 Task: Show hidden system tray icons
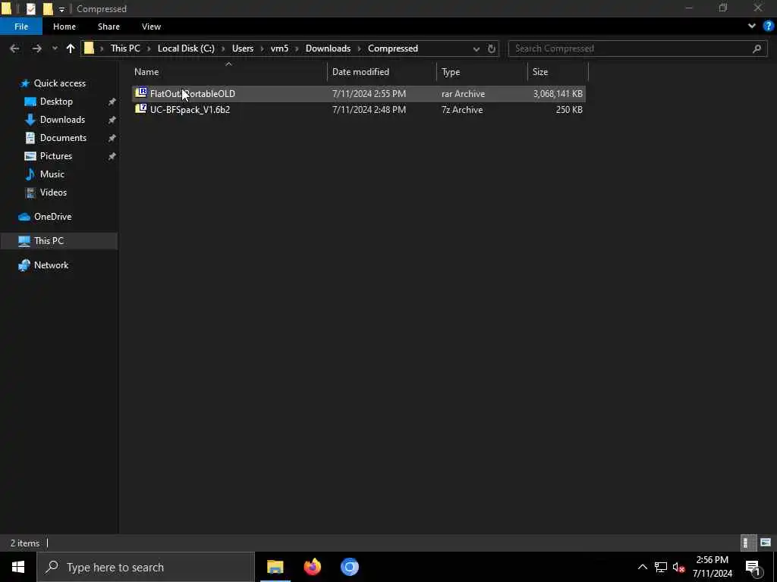coord(642,567)
